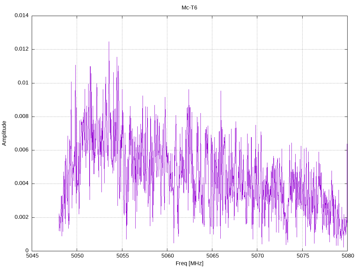Select the Freq [MHz] x-axis label
This screenshot has height=268, width=357.
(x=189, y=263)
